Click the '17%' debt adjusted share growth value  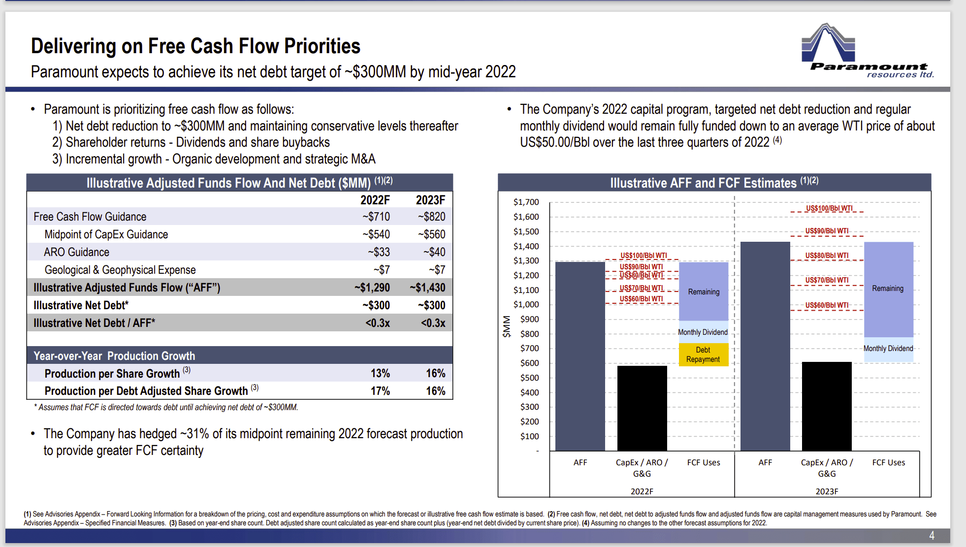[380, 391]
